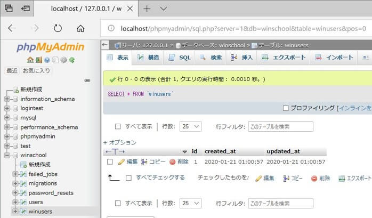Open the insert tab
This screenshot has width=372, height=218.
tap(241, 58)
